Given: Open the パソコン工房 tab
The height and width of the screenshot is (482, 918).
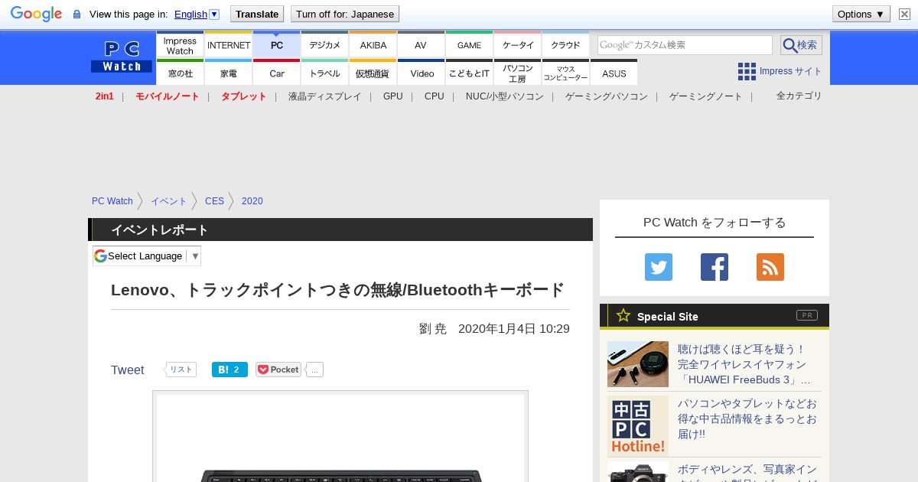Looking at the screenshot, I should (518, 73).
